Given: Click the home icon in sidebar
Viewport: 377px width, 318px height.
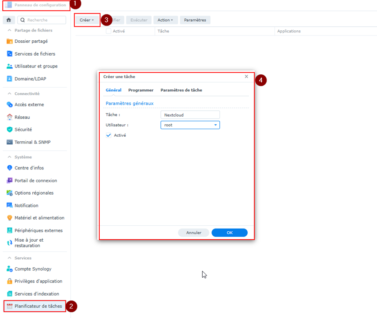Looking at the screenshot, I should (x=8, y=20).
